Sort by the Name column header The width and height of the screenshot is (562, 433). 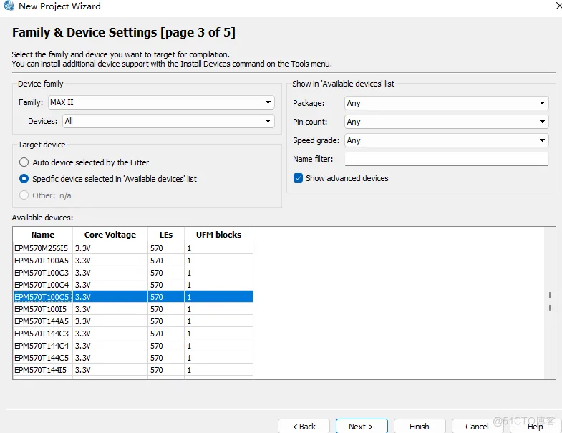43,235
